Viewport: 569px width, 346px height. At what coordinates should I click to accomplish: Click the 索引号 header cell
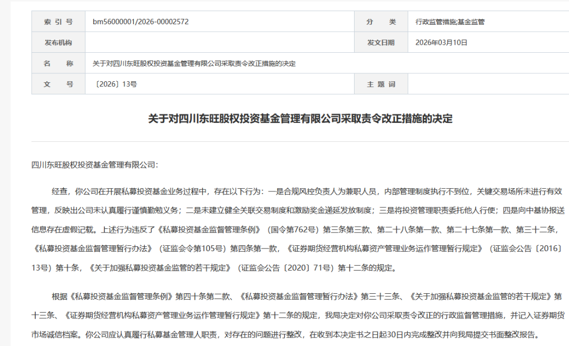tap(57, 22)
